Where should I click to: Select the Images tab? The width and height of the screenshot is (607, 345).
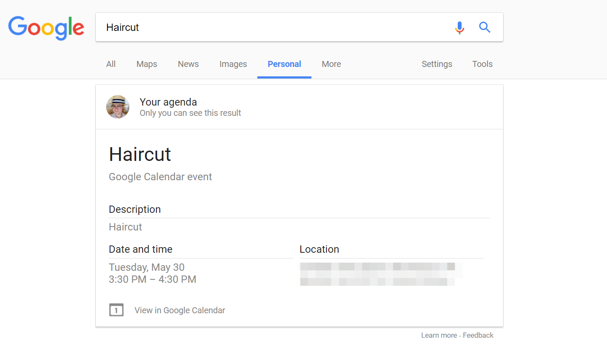coord(233,64)
